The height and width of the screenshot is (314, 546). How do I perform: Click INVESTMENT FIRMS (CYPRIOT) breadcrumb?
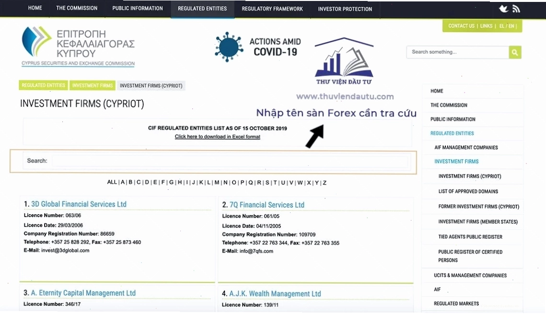tap(151, 86)
